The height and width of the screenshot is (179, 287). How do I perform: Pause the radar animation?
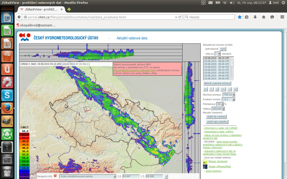(x=217, y=89)
